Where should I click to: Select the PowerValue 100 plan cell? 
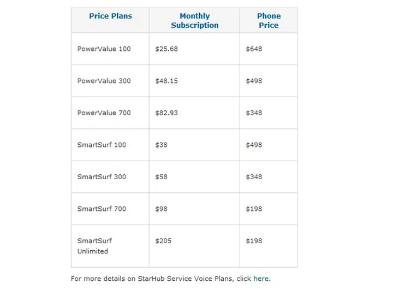pyautogui.click(x=104, y=49)
